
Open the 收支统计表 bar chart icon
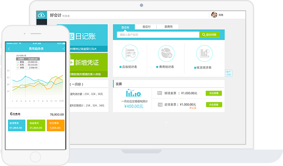[204, 54]
